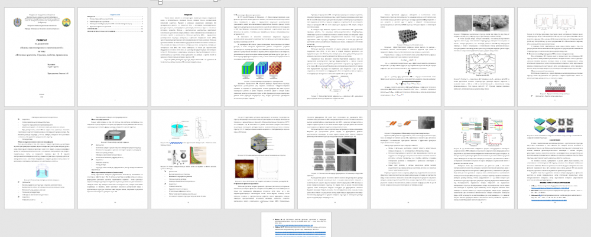Click the right round emblem on title page
Viewport: 591px width, 237px height.
click(x=66, y=22)
